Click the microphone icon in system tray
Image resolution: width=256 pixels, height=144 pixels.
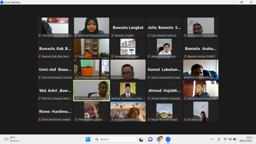pos(219,139)
